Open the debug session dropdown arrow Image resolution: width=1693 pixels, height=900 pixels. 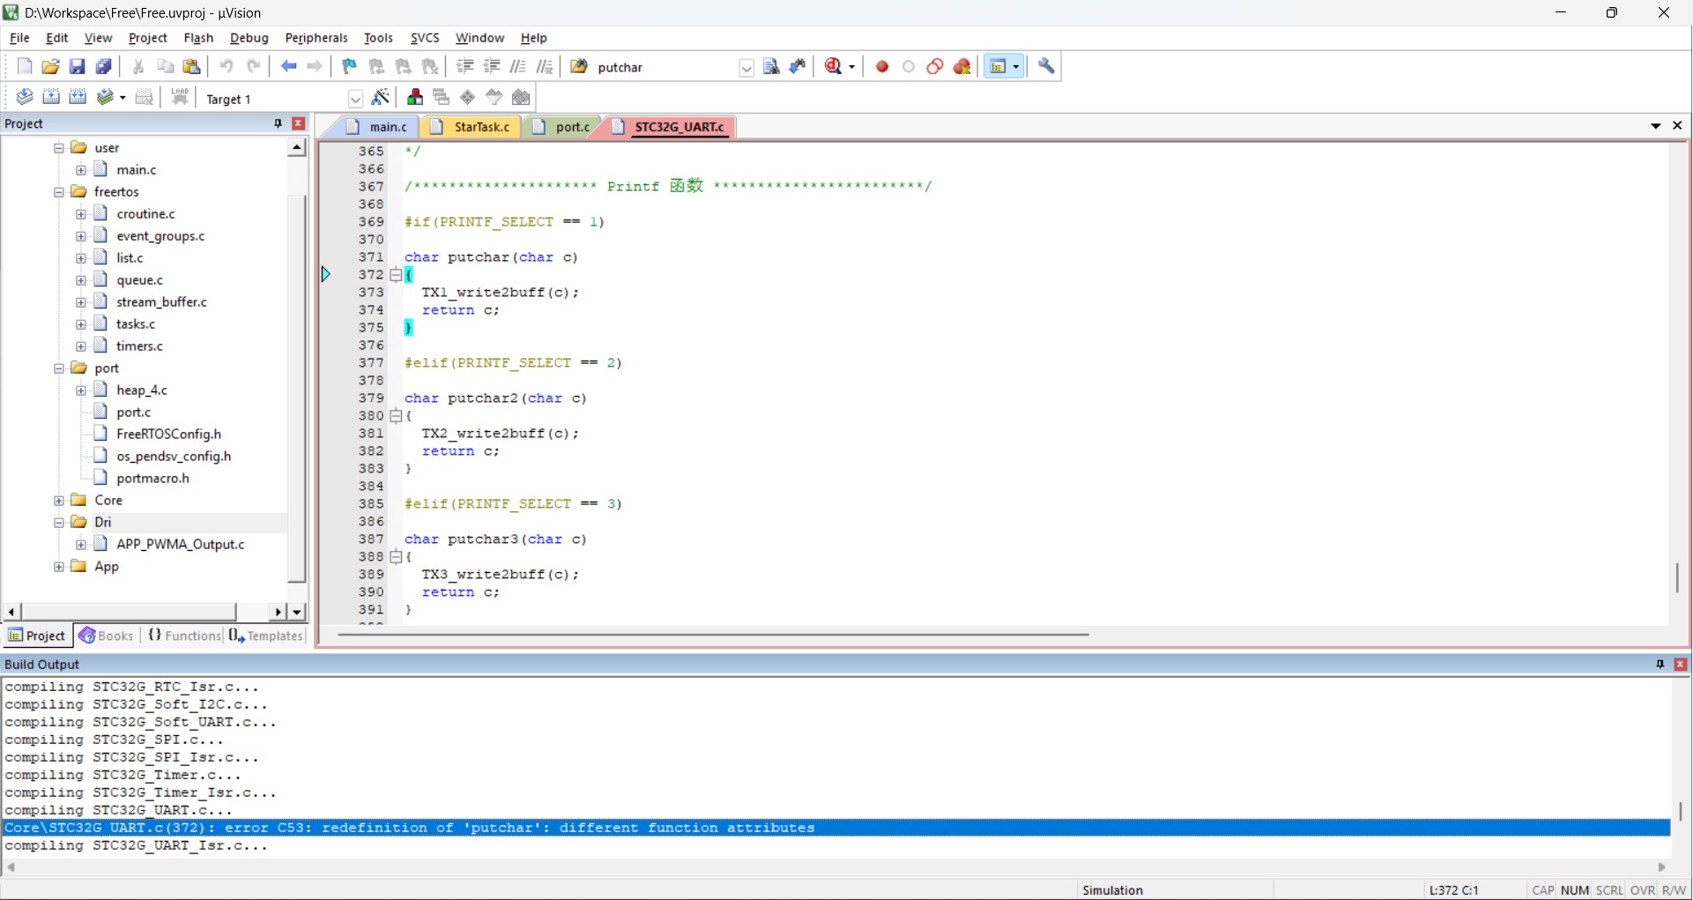click(852, 67)
